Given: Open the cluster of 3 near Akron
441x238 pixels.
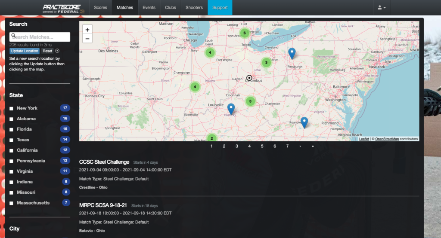Looking at the screenshot, I should pos(266,63).
